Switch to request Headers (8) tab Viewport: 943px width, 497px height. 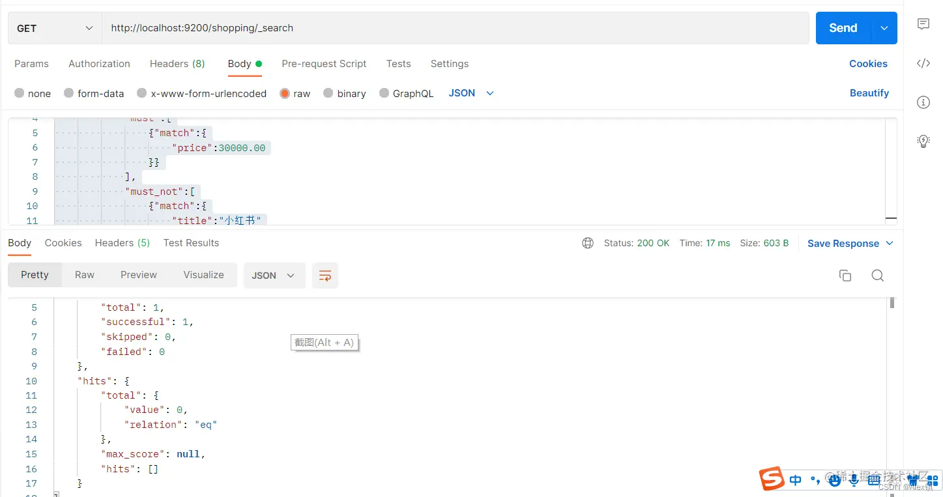tap(177, 64)
